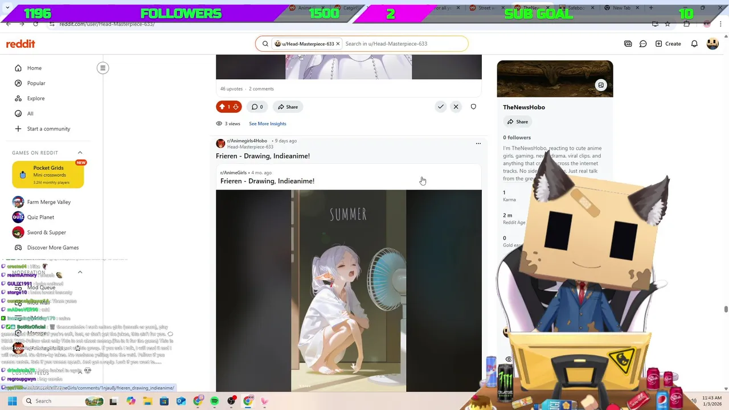The width and height of the screenshot is (729, 410).
Task: Toggle the downvote arrow on the post
Action: point(236,106)
